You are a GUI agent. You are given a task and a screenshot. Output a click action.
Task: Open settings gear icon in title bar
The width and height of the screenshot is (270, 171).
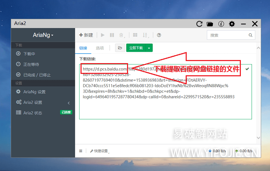(x=232, y=24)
